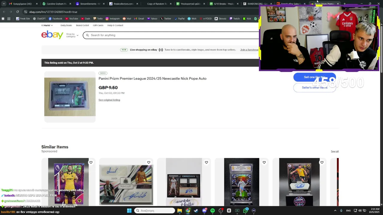Viewport: 383px width, 215px height.
Task: Add Wolves purple card to watchlist
Action: tap(91, 162)
